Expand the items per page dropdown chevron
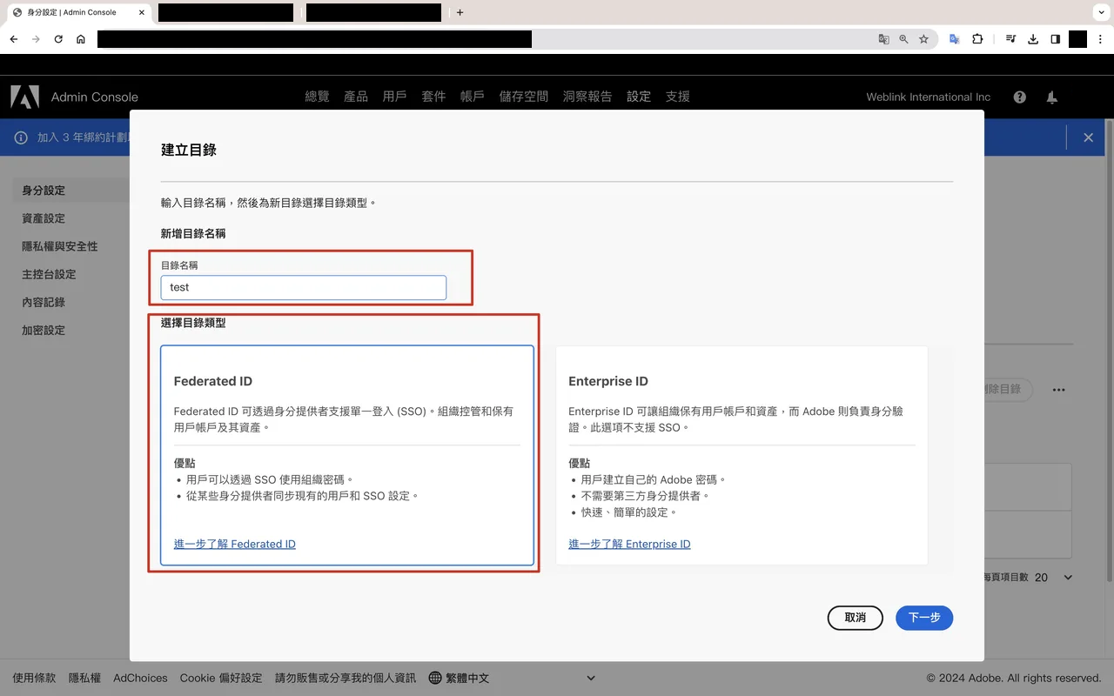The height and width of the screenshot is (696, 1114). 1068,577
